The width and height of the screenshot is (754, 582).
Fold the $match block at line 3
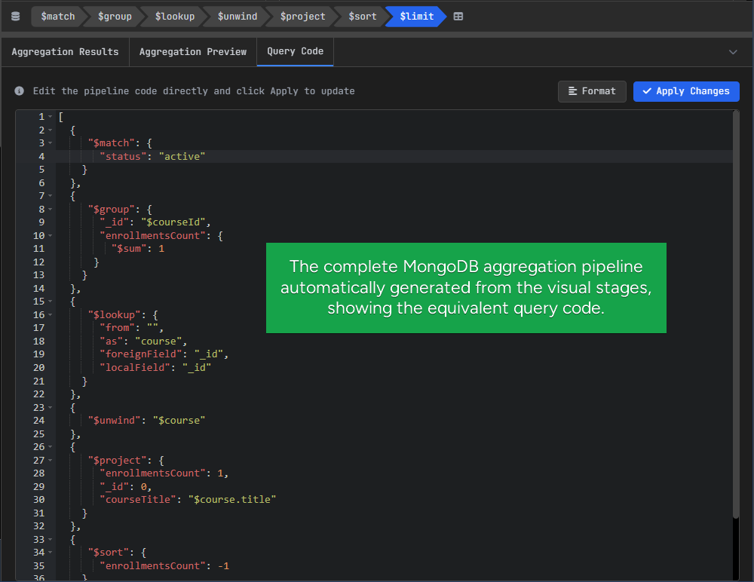(50, 143)
